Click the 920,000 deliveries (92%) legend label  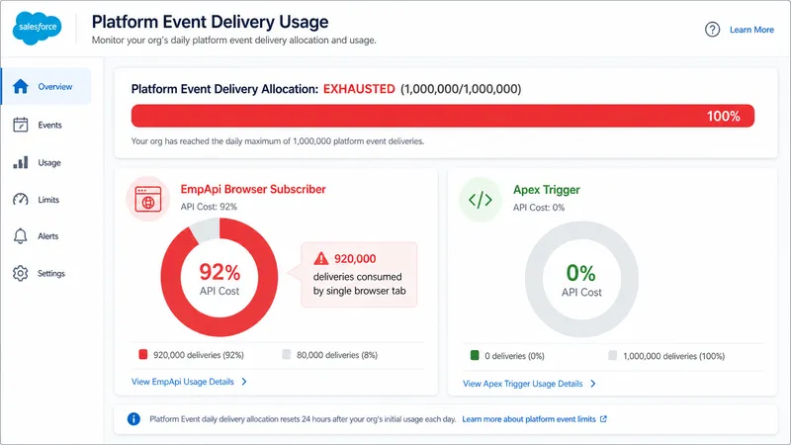(x=199, y=355)
